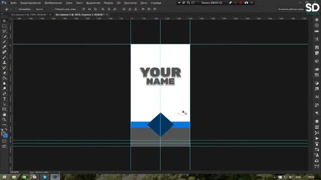Select the Hand tool
Viewport: 321px width, 180px height.
click(5, 114)
